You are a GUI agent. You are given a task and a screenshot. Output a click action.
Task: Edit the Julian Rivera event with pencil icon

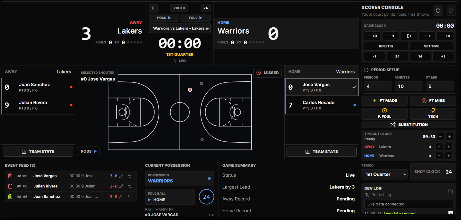coord(121,186)
